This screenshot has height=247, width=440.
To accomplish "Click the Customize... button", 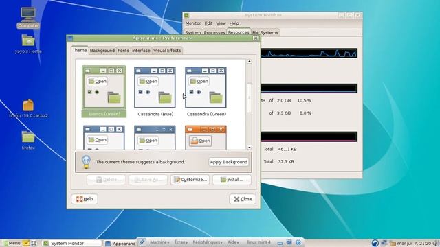I will click(190, 180).
